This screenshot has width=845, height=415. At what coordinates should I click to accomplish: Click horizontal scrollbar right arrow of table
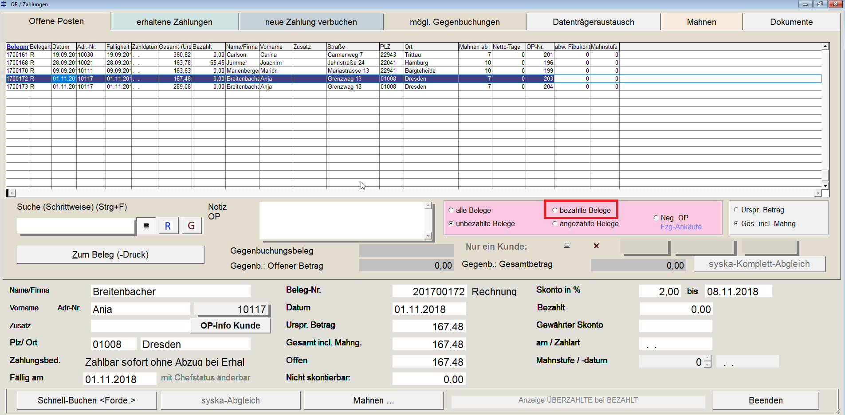(x=818, y=193)
